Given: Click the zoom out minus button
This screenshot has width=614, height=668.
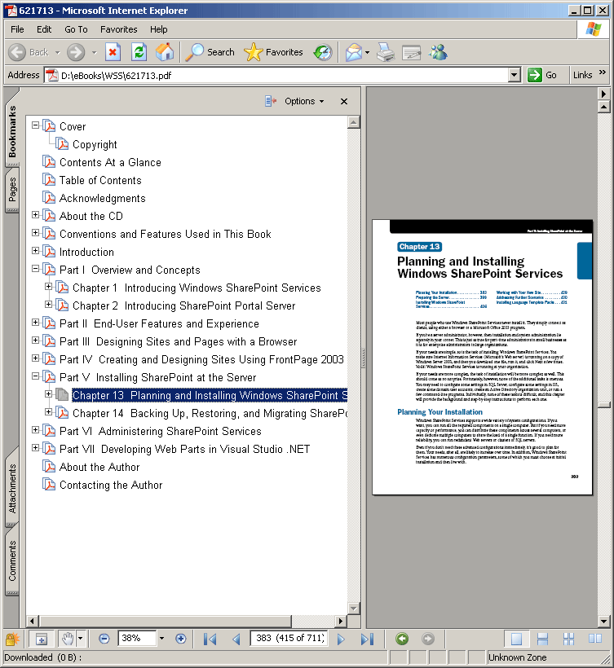Looking at the screenshot, I should (104, 639).
